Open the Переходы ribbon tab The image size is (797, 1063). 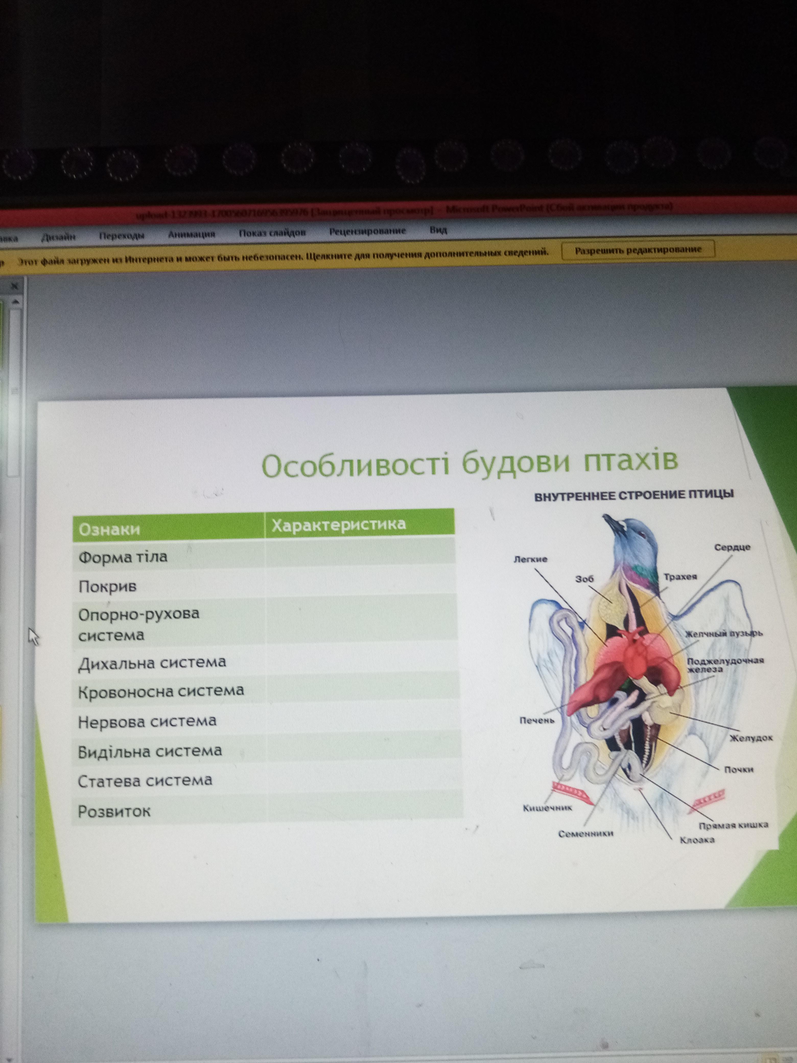(122, 236)
